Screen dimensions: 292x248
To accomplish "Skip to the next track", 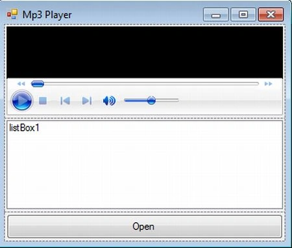I will [x=87, y=100].
